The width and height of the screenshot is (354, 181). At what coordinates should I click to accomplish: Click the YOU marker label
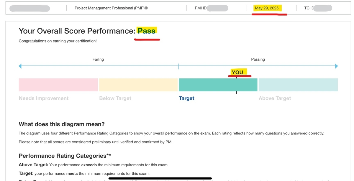tap(237, 72)
